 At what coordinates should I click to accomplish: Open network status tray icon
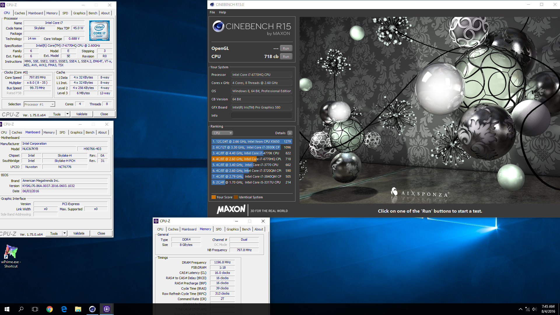coord(527,309)
